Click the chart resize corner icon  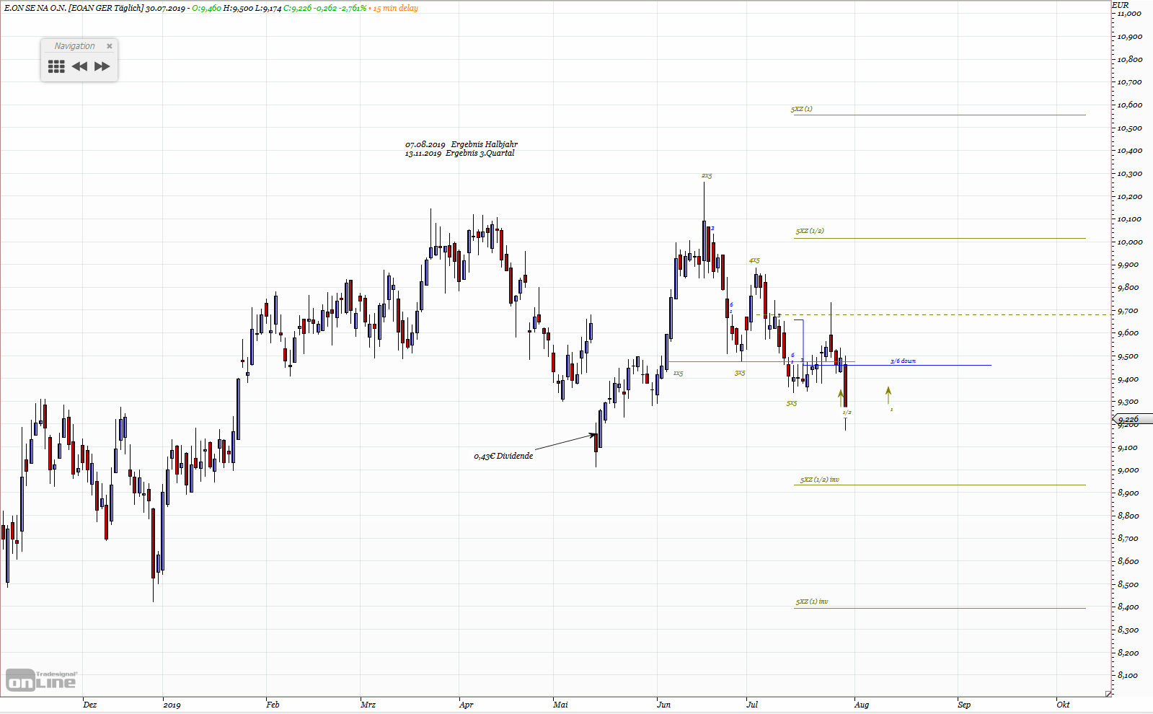tap(1108, 694)
